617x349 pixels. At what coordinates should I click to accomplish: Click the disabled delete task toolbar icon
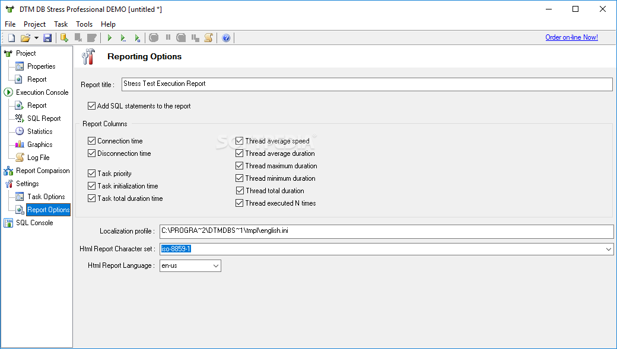[78, 38]
